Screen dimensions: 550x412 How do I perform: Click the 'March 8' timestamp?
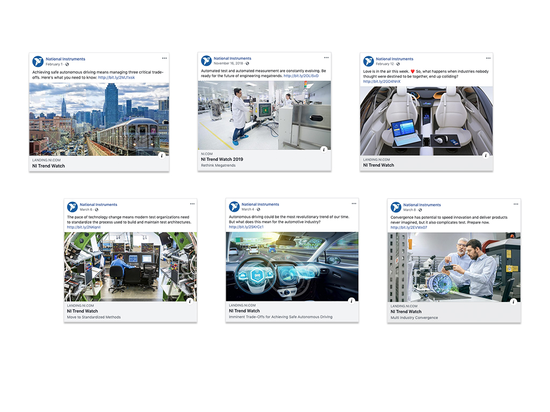click(x=409, y=210)
